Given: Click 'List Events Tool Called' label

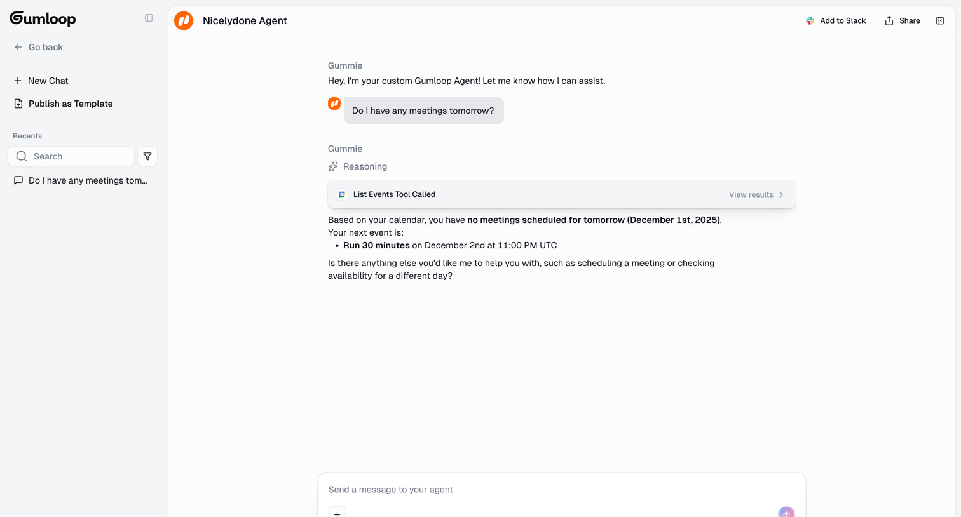Looking at the screenshot, I should [394, 194].
